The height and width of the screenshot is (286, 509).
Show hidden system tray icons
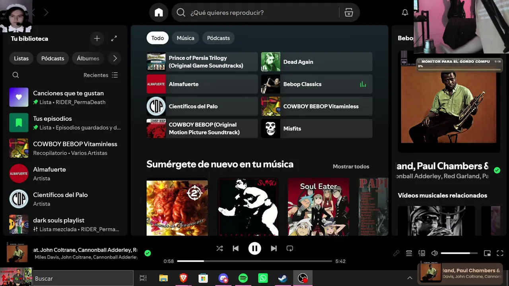click(410, 278)
